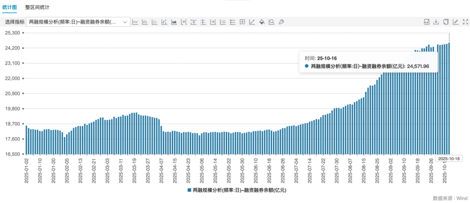Export data with the XLS icon

pyautogui.click(x=426, y=22)
